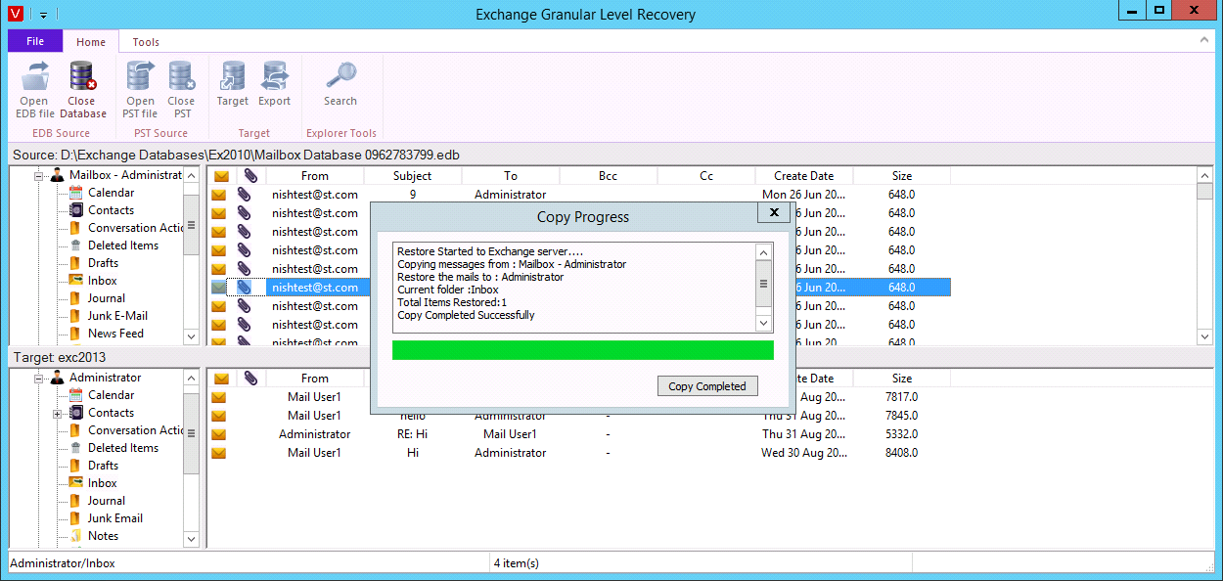This screenshot has height=581, width=1223.
Task: Click the Export icon in the ribbon
Action: coord(274,76)
